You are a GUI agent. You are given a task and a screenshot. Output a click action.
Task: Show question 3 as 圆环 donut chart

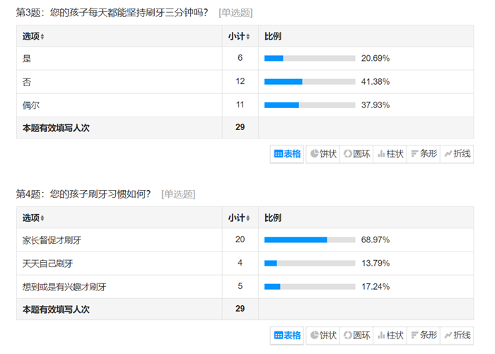tap(356, 154)
